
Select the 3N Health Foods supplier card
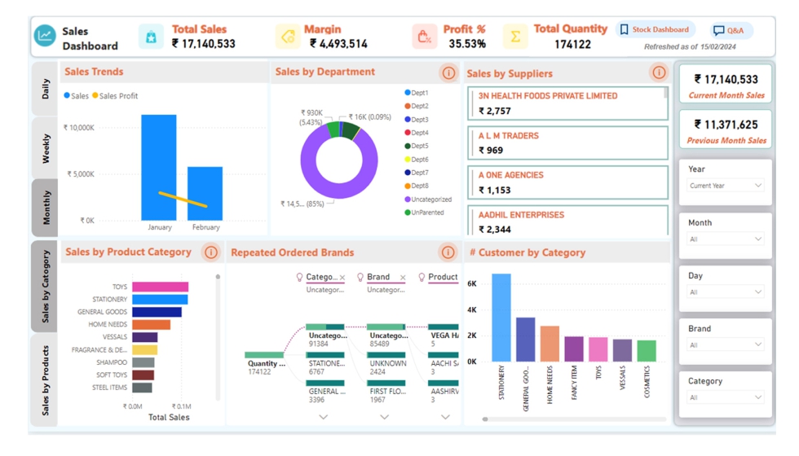click(x=567, y=103)
